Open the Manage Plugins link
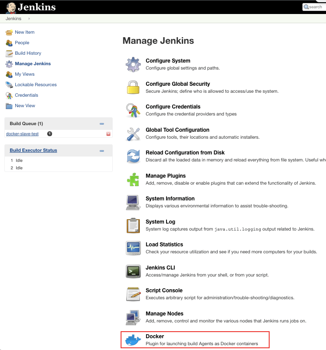The width and height of the screenshot is (326, 350). coord(166,176)
